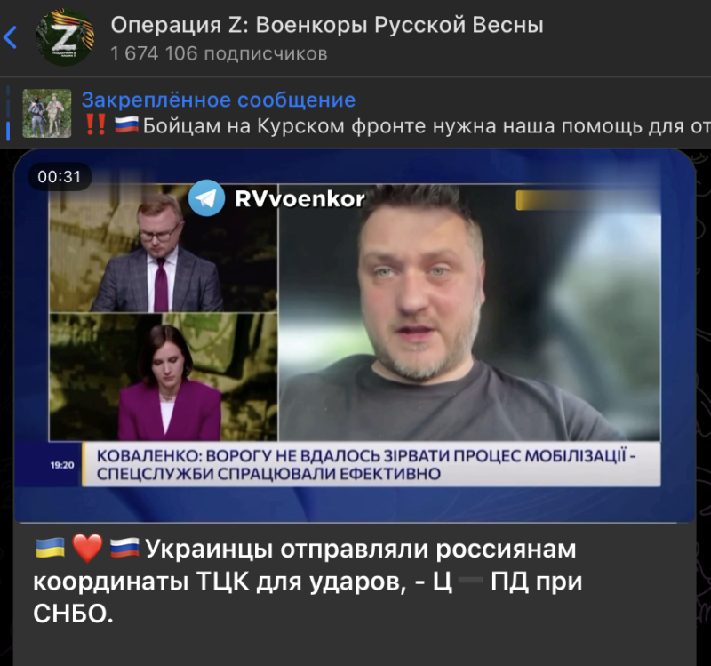Open the Закреплённое сообщение pinned header
The height and width of the screenshot is (666, 711).
pos(219,100)
